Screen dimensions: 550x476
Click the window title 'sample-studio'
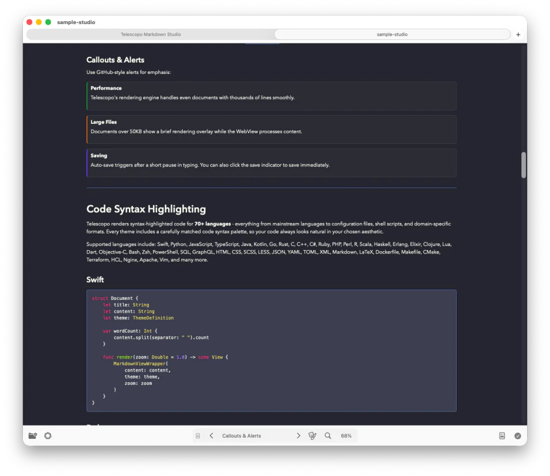point(76,22)
